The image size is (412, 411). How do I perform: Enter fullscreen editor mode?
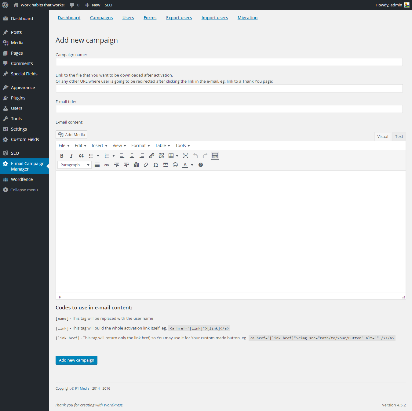click(186, 156)
